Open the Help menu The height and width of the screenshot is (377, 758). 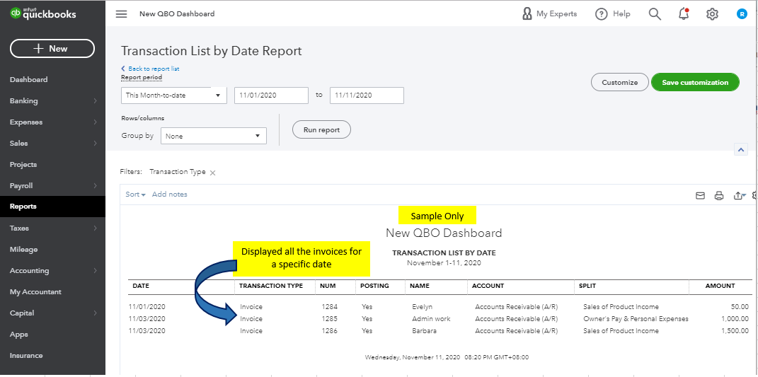click(612, 14)
